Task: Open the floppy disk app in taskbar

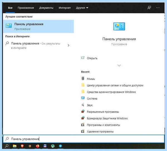Action: click(45, 146)
